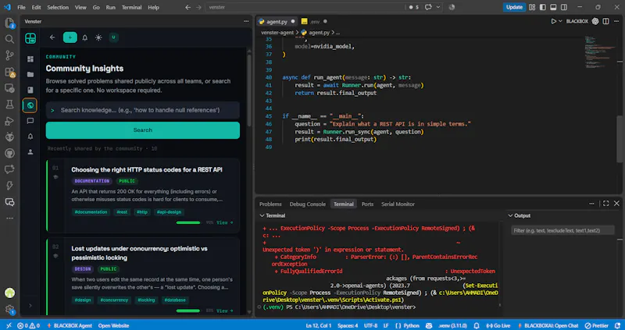Open the Venster folder icon in sidebar
The width and height of the screenshot is (625, 330).
coord(30,74)
